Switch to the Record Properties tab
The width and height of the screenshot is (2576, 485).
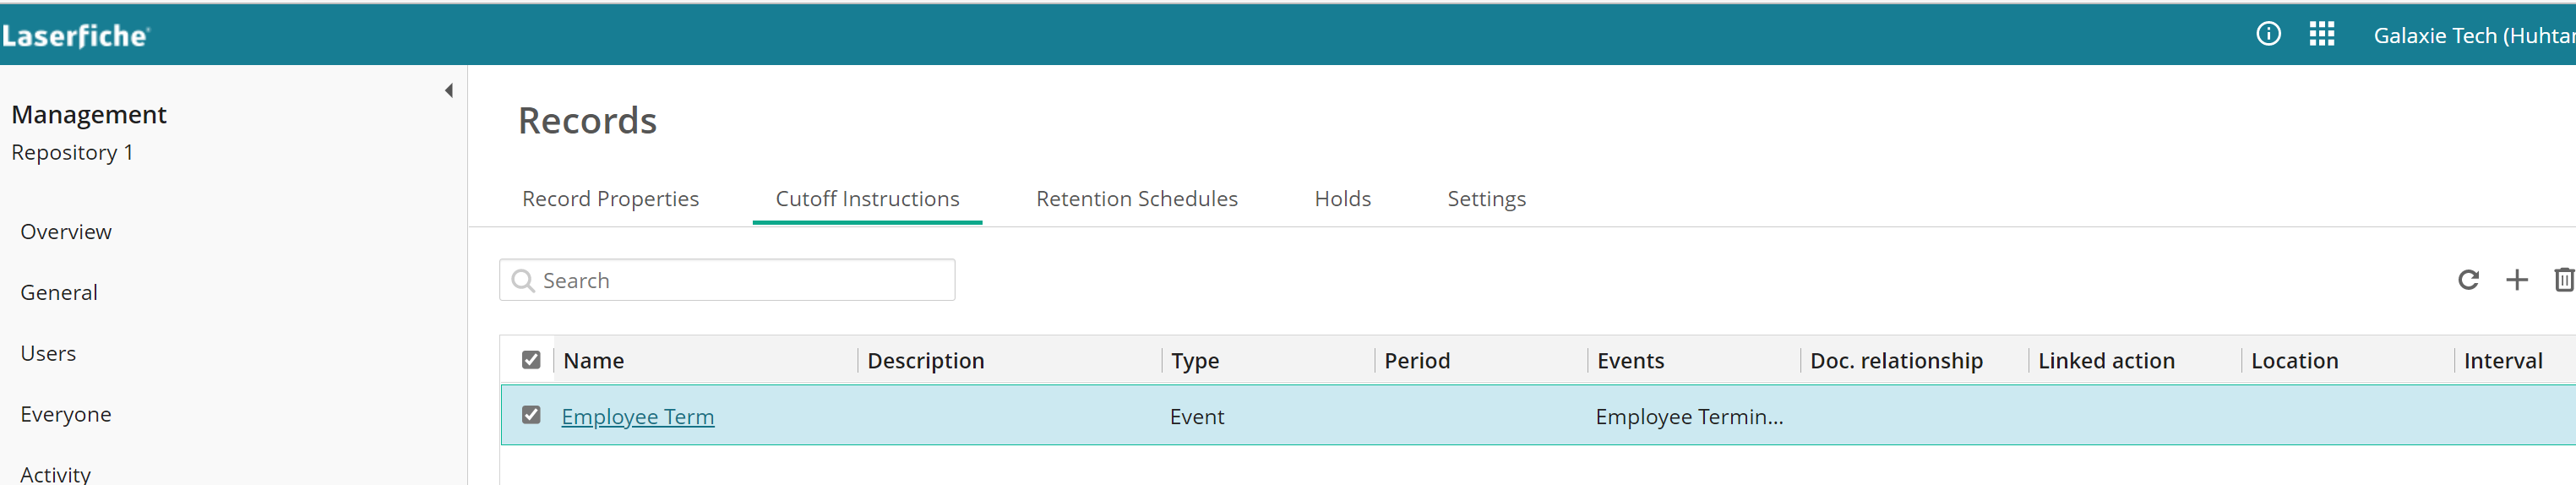pos(610,199)
